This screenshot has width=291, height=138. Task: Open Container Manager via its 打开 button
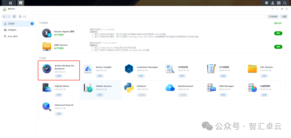[x=141, y=76]
